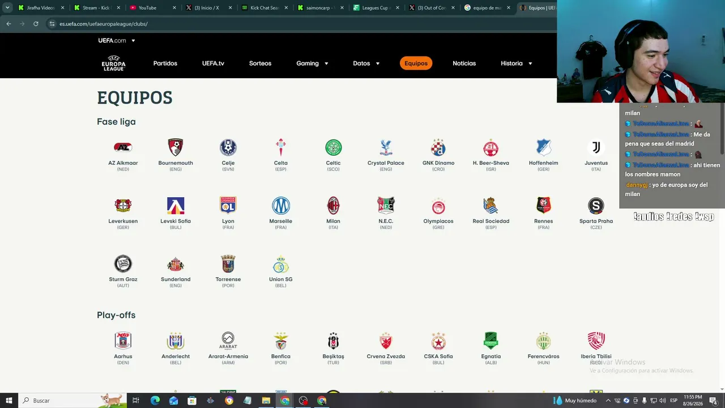Viewport: 725px width, 408px height.
Task: Select the Sturm Graz crest
Action: click(x=123, y=264)
